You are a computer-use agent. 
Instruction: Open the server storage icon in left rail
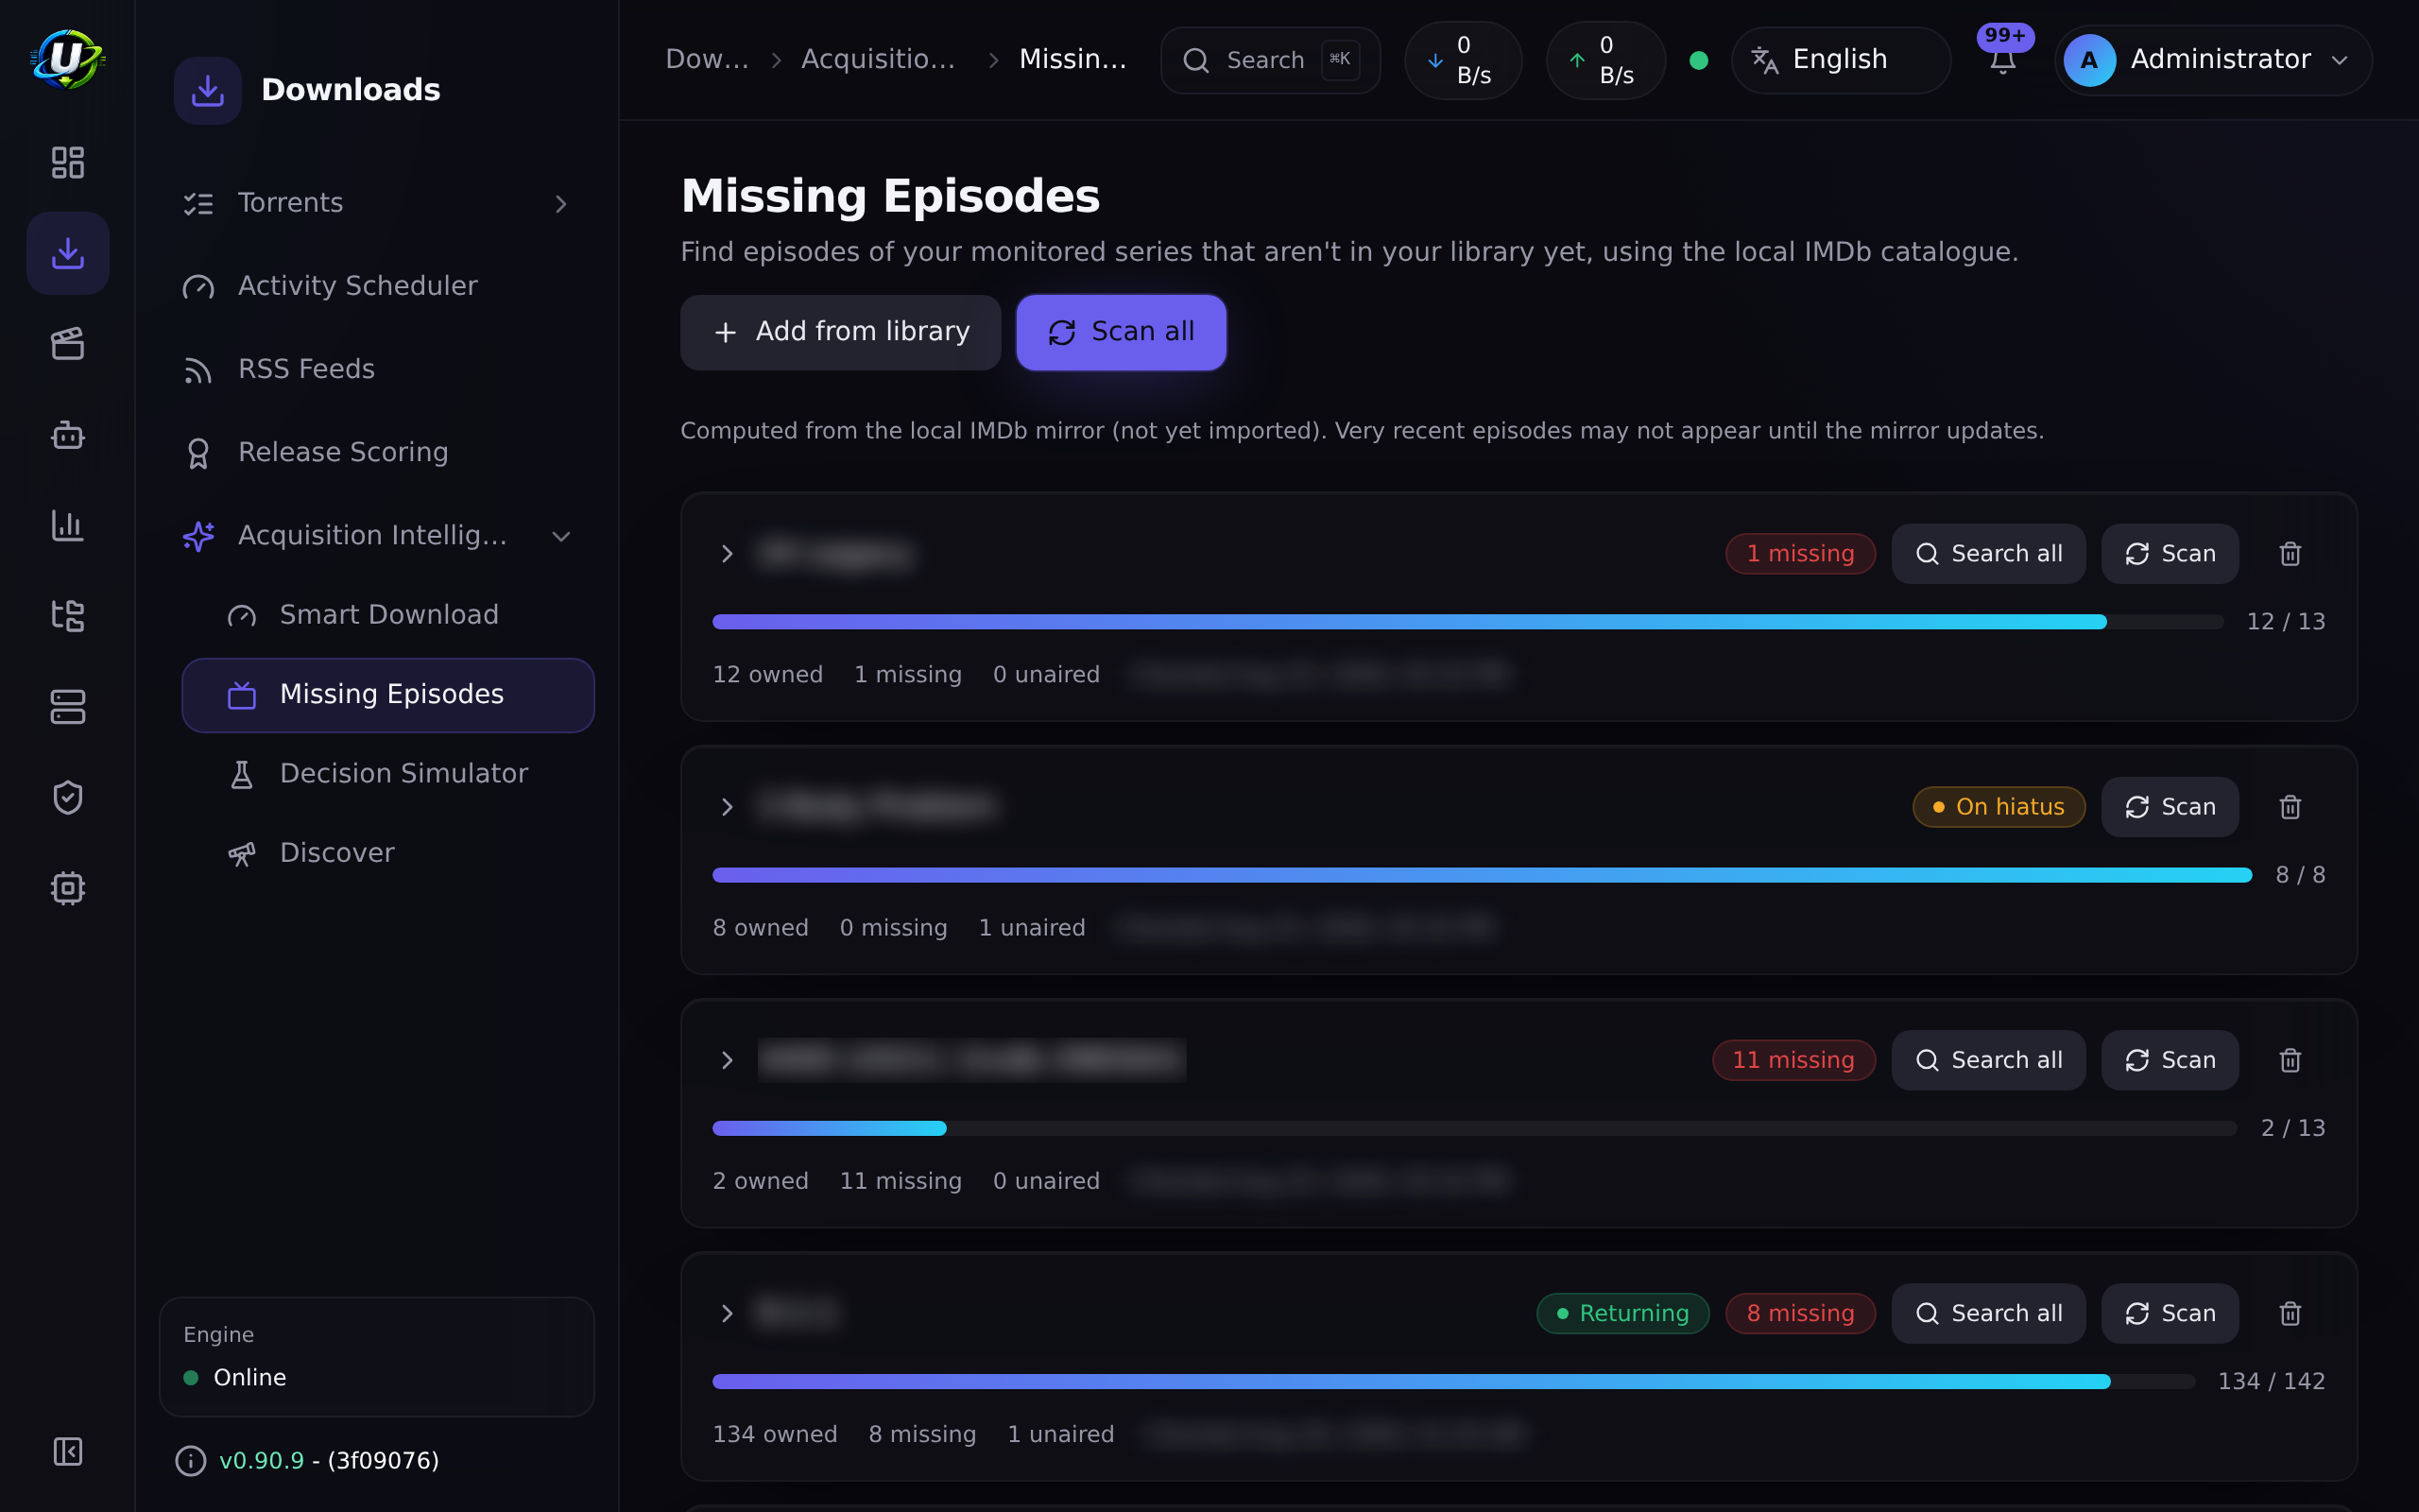pyautogui.click(x=67, y=707)
